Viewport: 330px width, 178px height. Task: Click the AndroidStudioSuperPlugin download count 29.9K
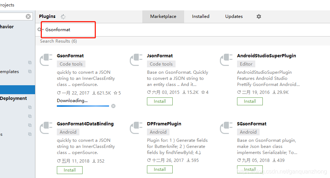tap(281, 92)
